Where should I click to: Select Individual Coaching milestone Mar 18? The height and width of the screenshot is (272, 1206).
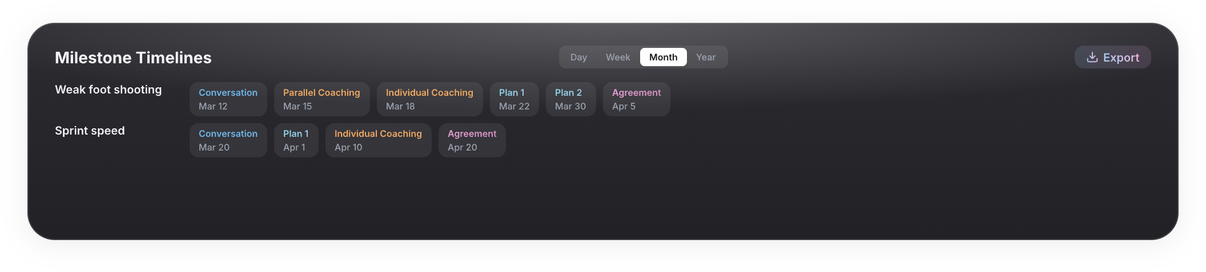click(429, 99)
